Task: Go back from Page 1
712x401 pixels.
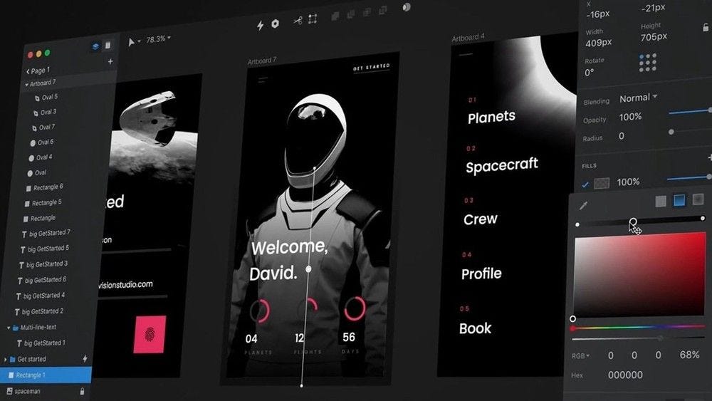Action: pyautogui.click(x=28, y=71)
